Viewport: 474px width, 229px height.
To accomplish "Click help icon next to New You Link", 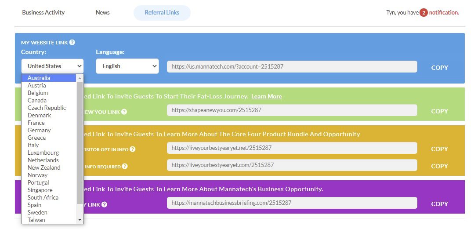I will coord(124,112).
